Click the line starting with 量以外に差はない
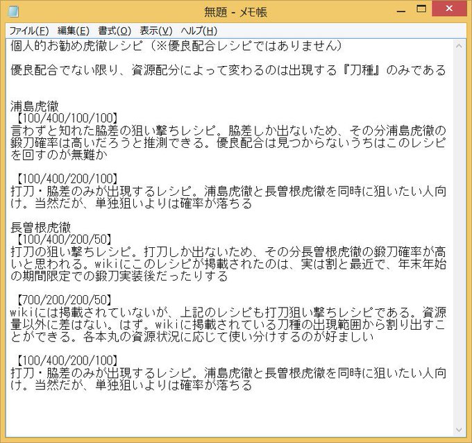The height and width of the screenshot is (443, 472). click(228, 324)
